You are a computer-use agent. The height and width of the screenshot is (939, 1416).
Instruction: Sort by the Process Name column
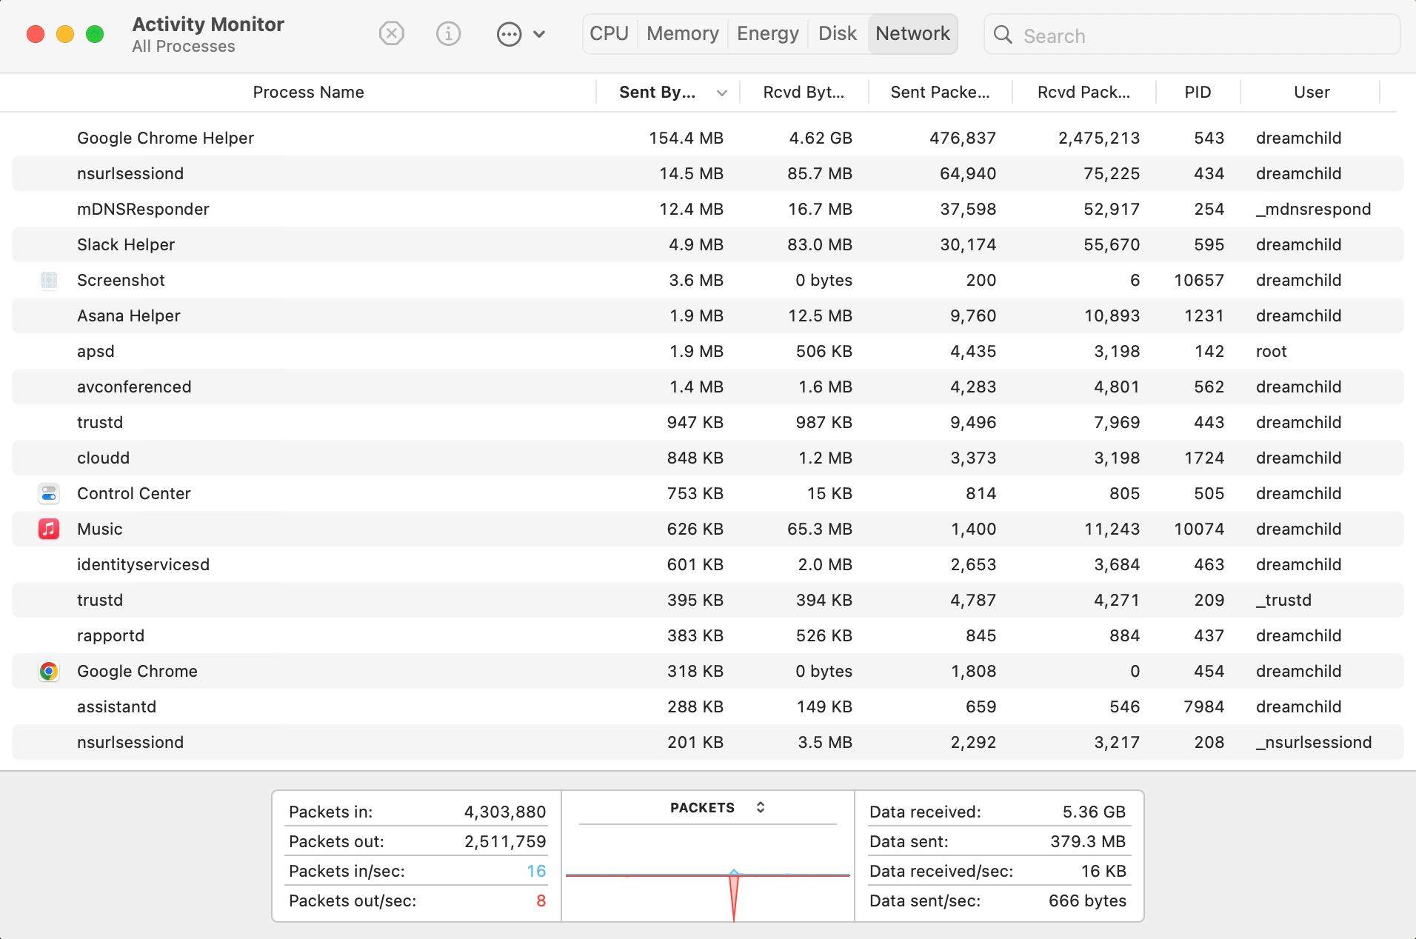[x=308, y=92]
